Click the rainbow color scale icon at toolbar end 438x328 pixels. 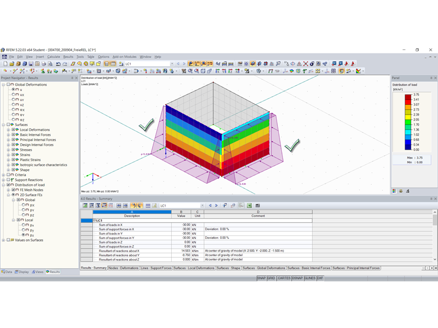click(358, 71)
